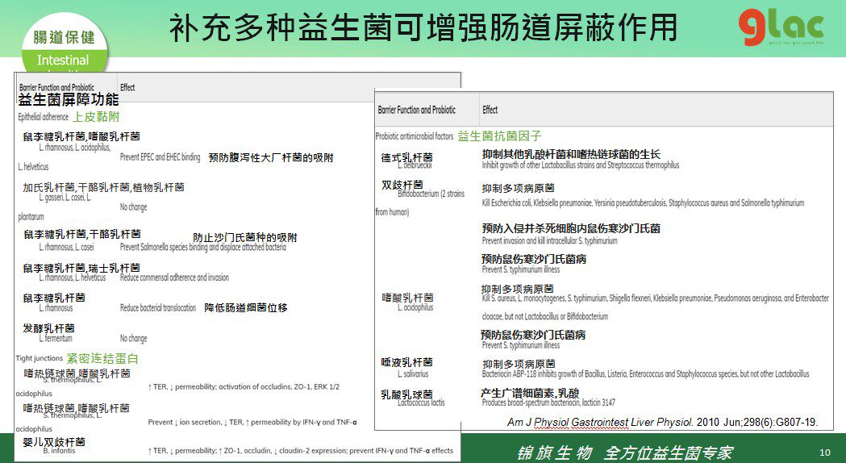
Task: Click text 抑制其他乳酸杆菌和嗜热链球菌的生长
Action: [x=571, y=154]
